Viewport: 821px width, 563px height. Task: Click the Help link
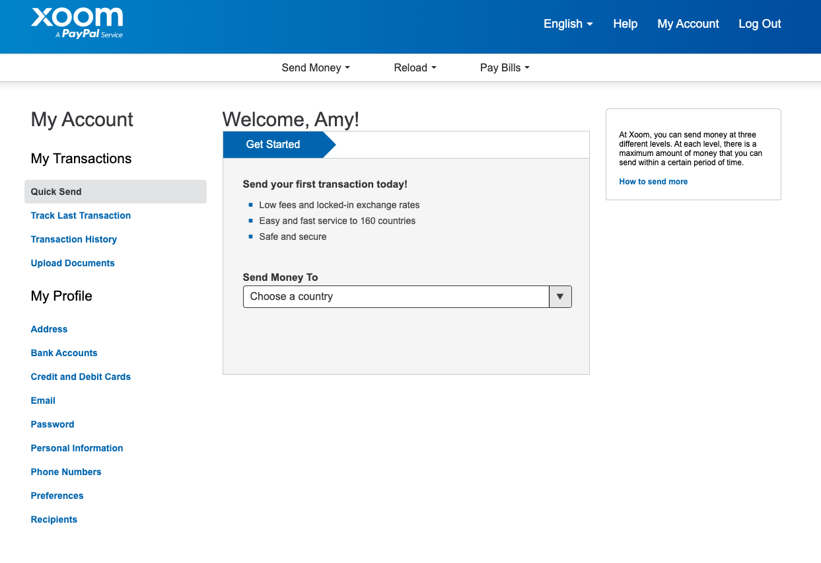click(x=625, y=24)
